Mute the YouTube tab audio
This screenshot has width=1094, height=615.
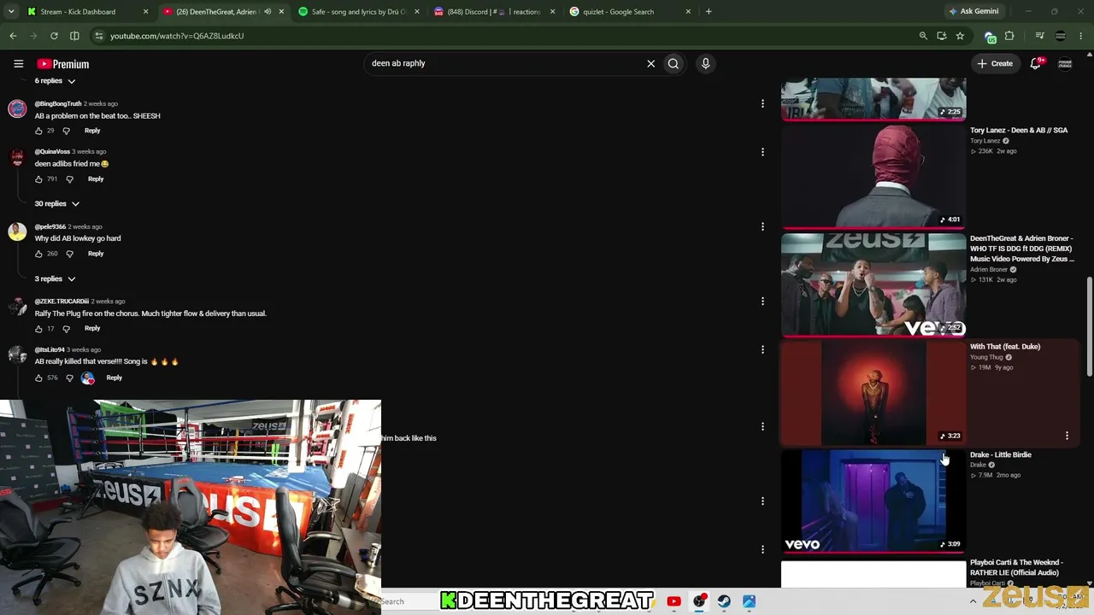click(268, 12)
